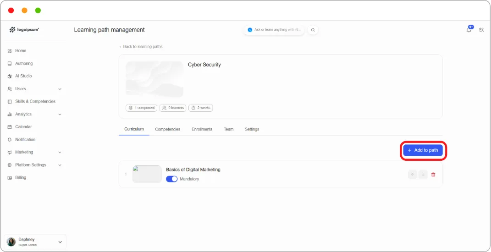Switch to the Team tab
This screenshot has width=491, height=252.
point(229,129)
